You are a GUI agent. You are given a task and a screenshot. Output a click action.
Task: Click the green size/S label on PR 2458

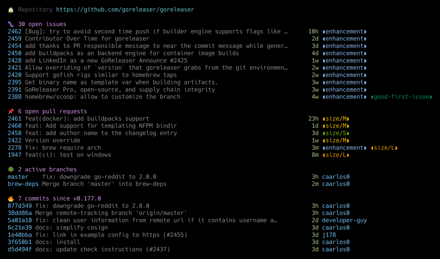tap(336, 133)
